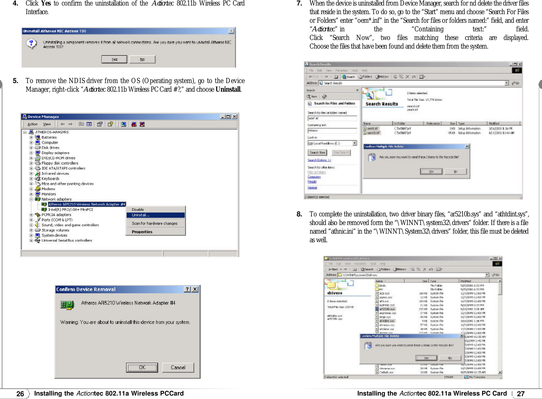Click Yes in the Uninstall Atheros NIC dialog
The height and width of the screenshot is (399, 542).
coord(114,59)
